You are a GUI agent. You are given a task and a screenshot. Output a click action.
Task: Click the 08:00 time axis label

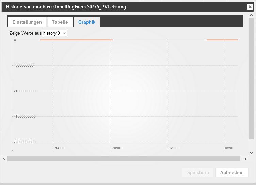[229, 148]
